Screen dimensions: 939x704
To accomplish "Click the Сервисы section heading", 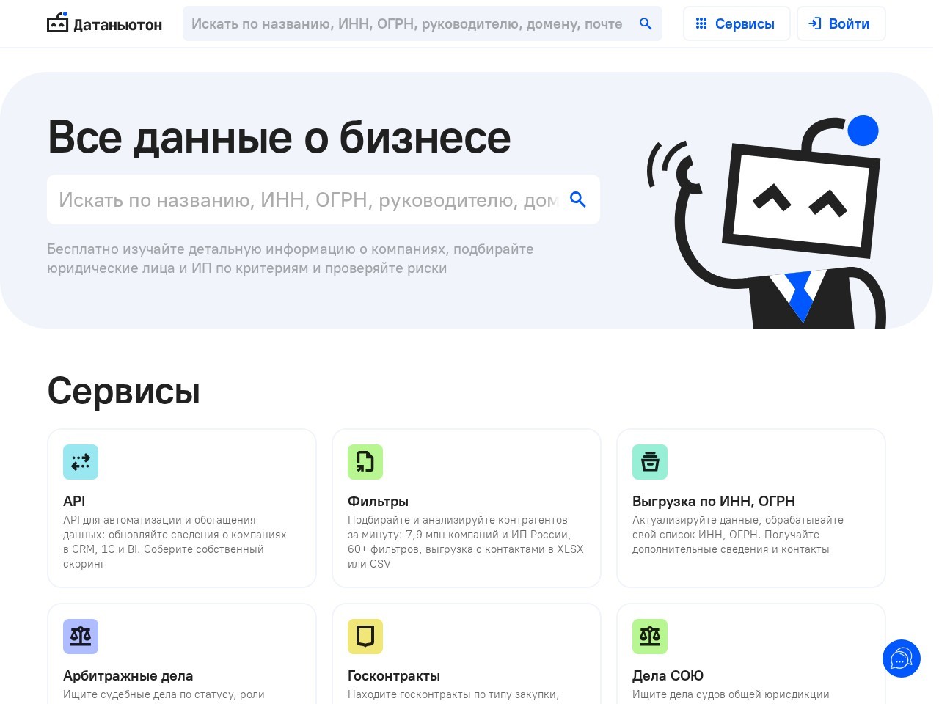I will coord(124,390).
